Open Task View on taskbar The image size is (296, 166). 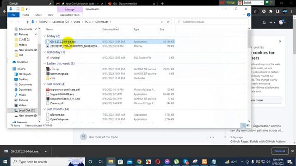[x=101, y=162]
